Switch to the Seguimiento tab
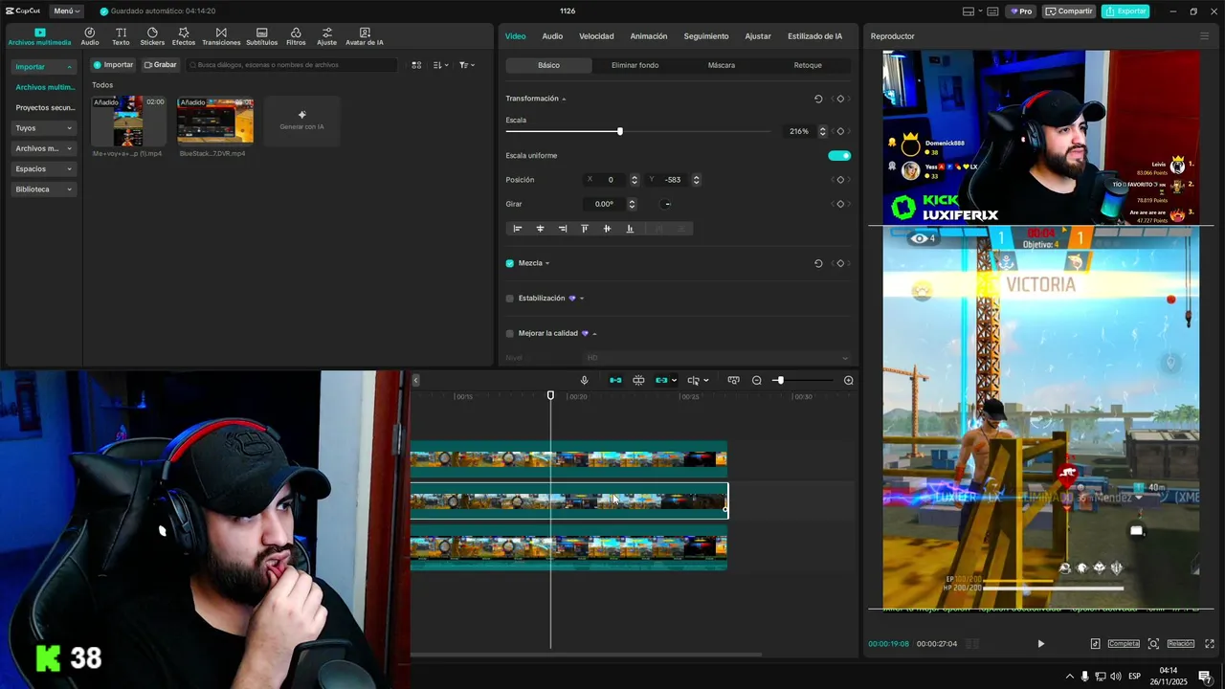Image resolution: width=1225 pixels, height=689 pixels. (x=706, y=36)
